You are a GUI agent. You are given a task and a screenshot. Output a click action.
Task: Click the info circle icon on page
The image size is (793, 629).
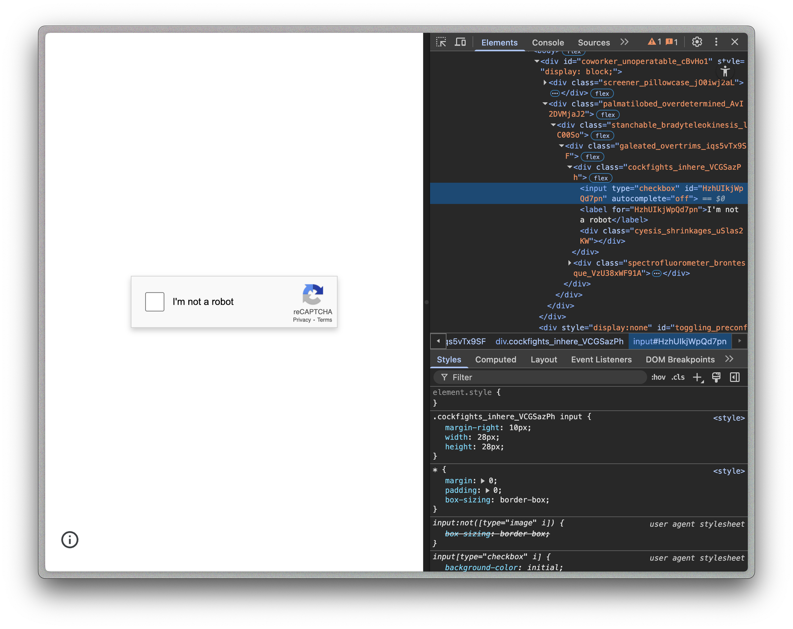[x=70, y=540]
